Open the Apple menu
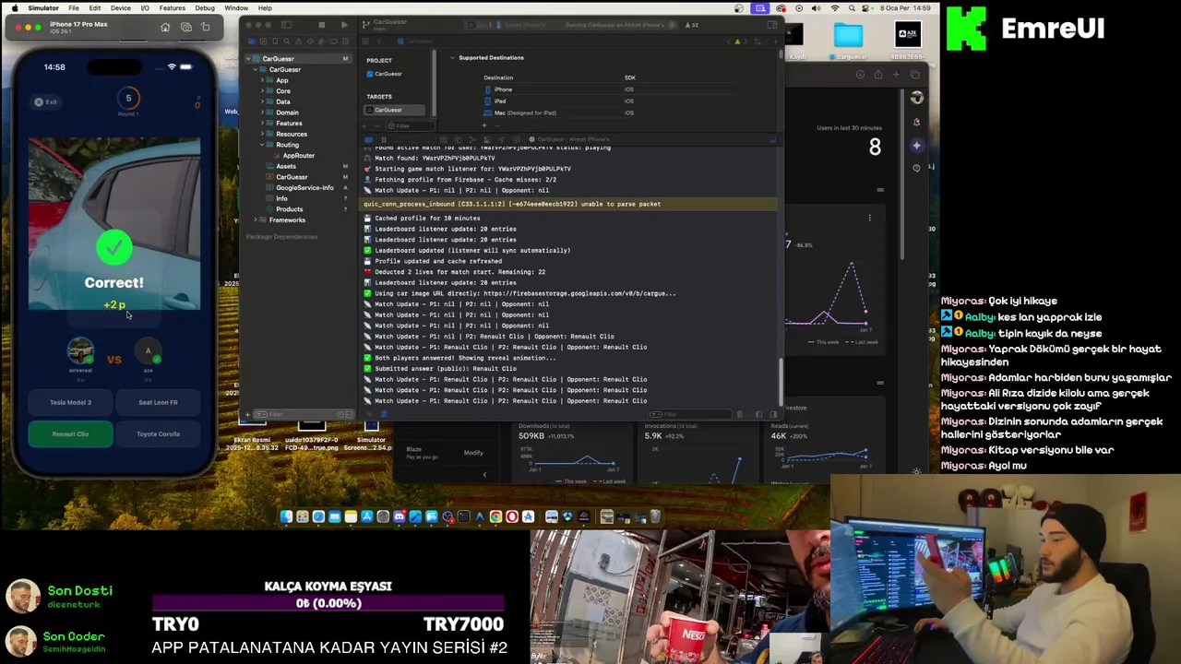1181x664 pixels. click(13, 7)
